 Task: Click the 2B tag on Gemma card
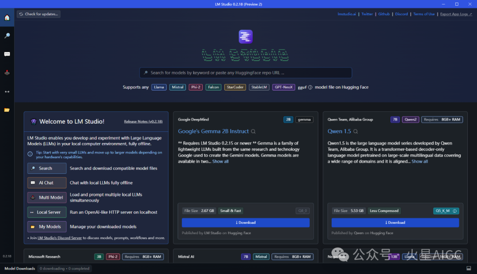pos(288,120)
